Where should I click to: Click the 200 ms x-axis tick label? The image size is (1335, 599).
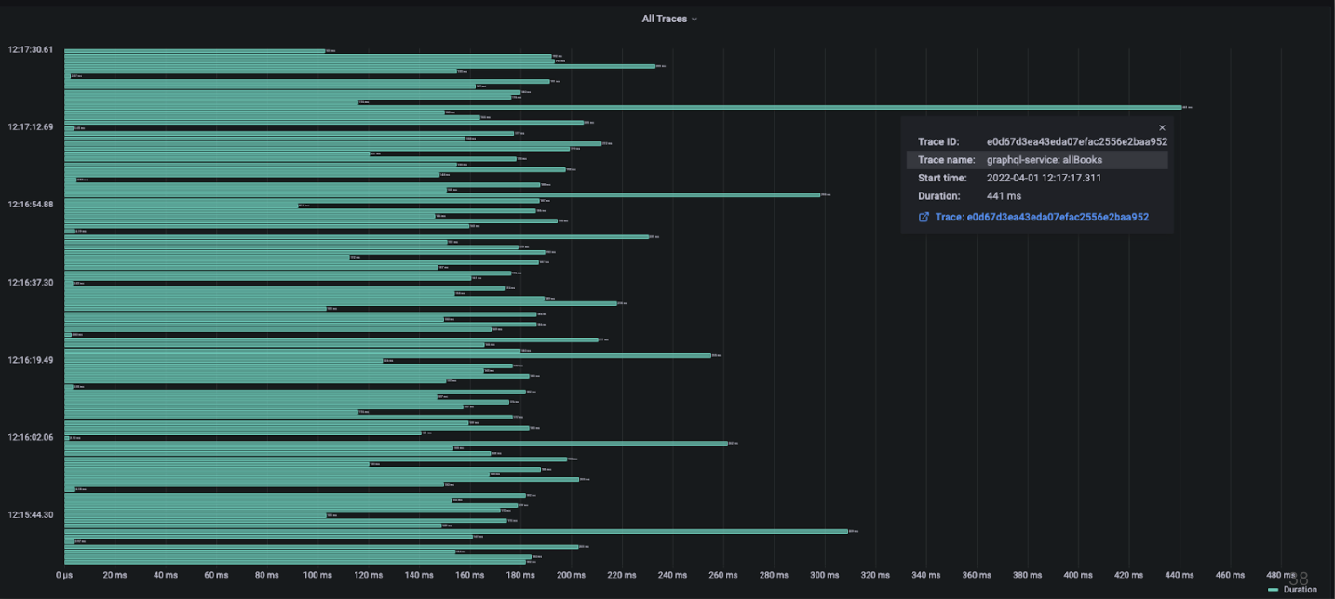coord(571,576)
